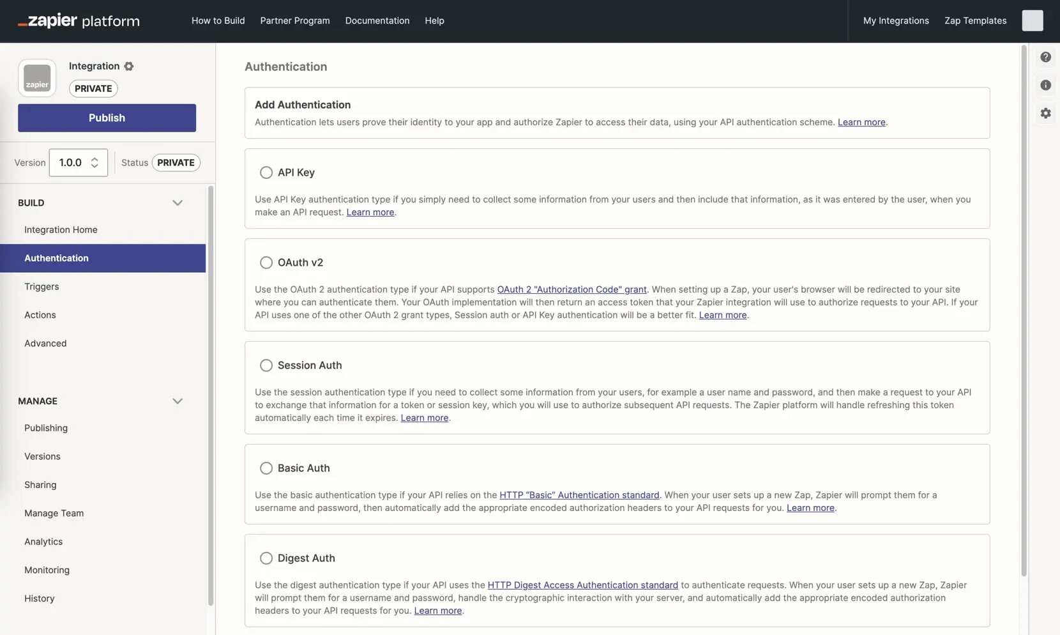The width and height of the screenshot is (1060, 635).
Task: Open the integration settings gear icon
Action: 129,66
